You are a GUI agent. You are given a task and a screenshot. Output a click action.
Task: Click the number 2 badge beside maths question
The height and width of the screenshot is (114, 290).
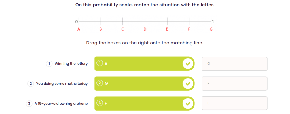tap(31, 84)
